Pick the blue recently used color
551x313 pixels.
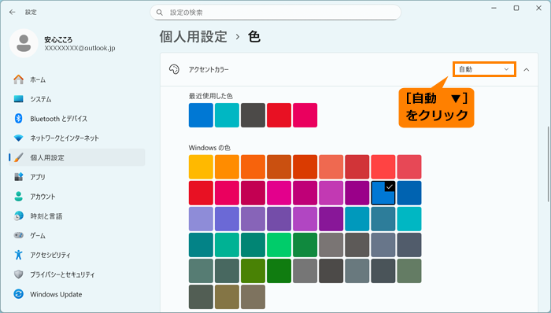201,115
